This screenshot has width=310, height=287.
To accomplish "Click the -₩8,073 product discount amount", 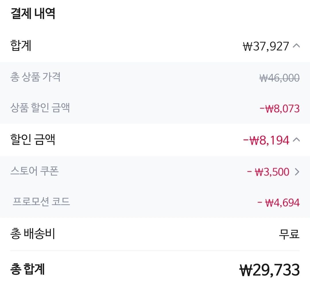I will click(279, 109).
